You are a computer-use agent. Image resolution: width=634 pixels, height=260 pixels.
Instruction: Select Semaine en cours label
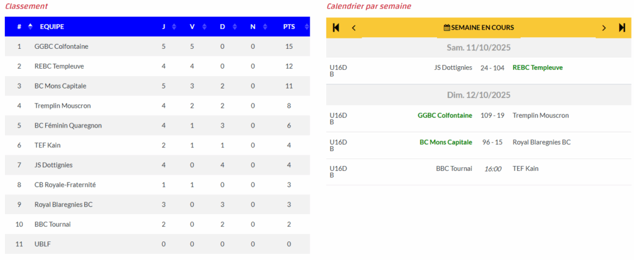pyautogui.click(x=482, y=27)
